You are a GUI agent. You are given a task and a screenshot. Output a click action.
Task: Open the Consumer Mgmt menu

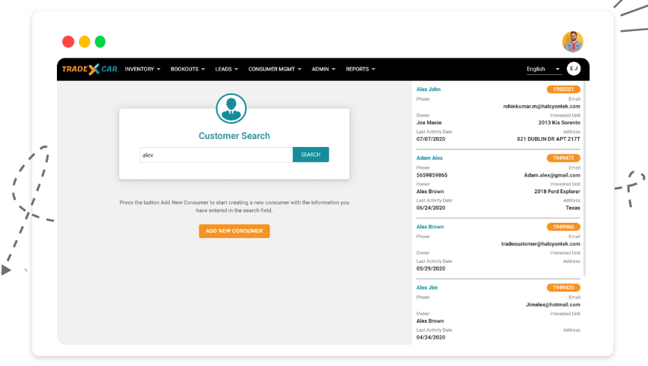(275, 69)
